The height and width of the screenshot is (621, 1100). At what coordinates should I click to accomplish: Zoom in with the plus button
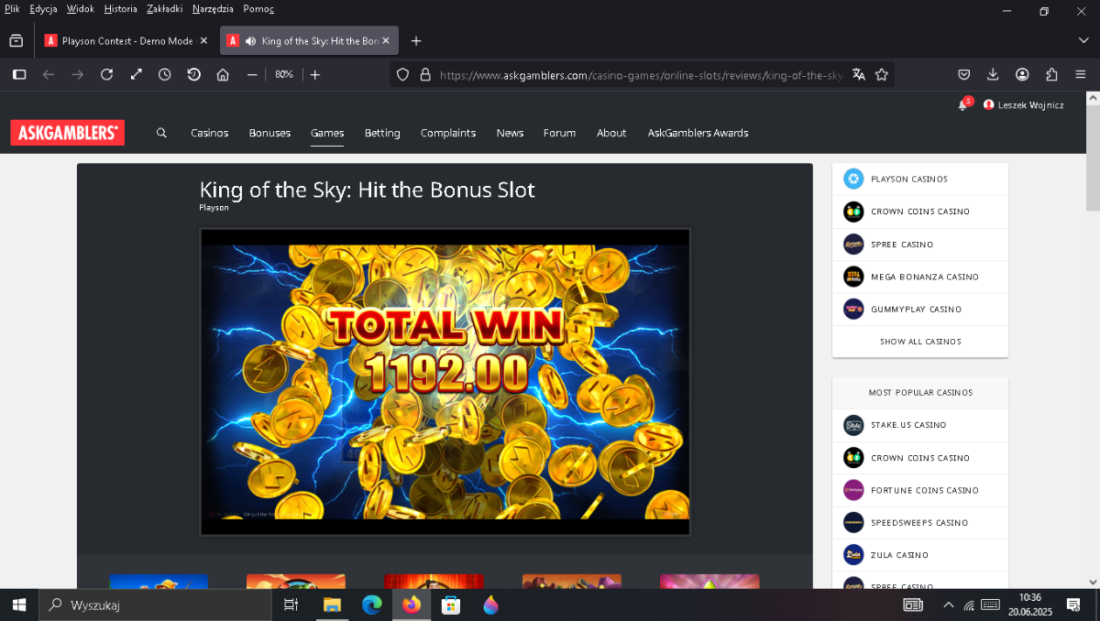(x=314, y=74)
